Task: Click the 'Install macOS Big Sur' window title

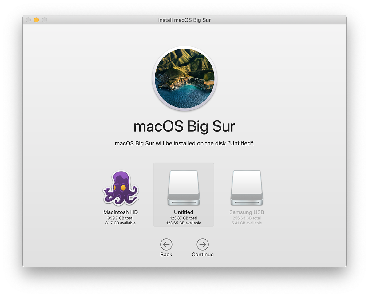Action: coord(184,20)
